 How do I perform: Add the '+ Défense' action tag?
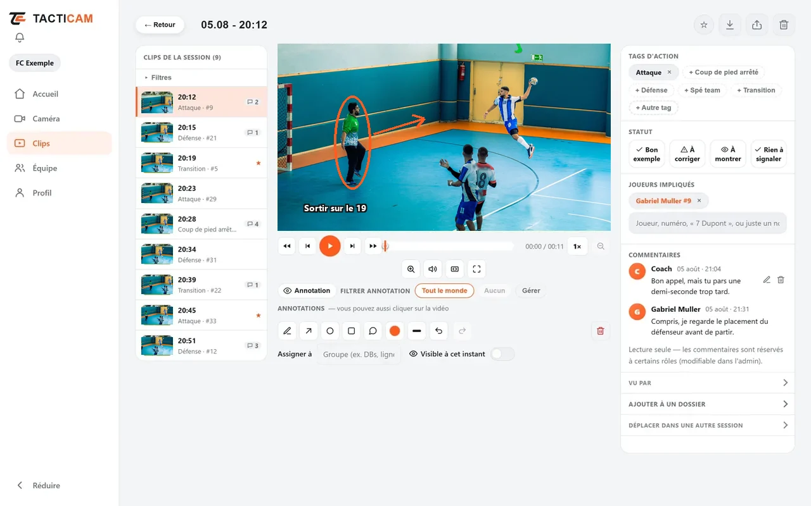pos(651,90)
